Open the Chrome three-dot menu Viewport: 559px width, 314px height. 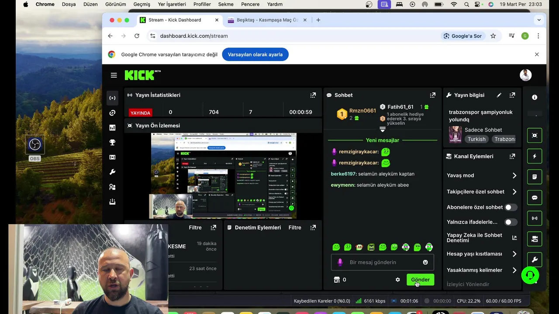538,36
